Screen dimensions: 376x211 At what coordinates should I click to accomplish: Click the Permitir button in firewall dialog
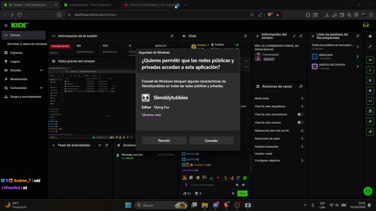tap(164, 141)
